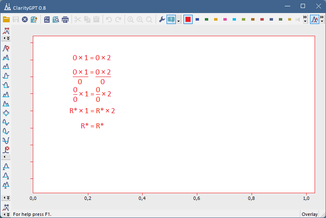This screenshot has height=218, width=326.
Task: Click the greyed Redo arrow
Action: coord(118,19)
